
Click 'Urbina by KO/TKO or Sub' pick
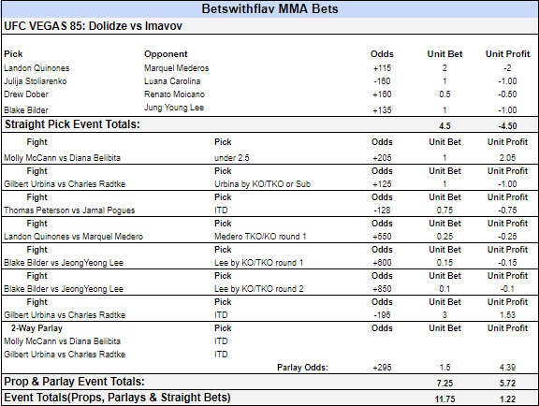tap(262, 184)
